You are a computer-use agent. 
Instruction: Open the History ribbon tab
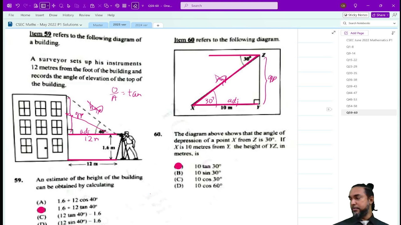point(68,15)
